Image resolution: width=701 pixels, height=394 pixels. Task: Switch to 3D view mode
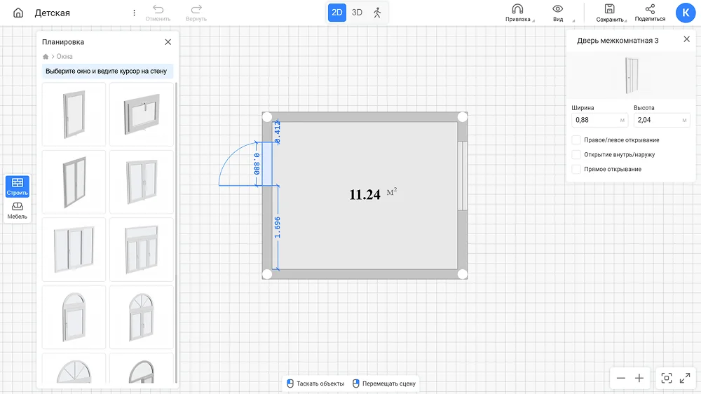click(357, 13)
